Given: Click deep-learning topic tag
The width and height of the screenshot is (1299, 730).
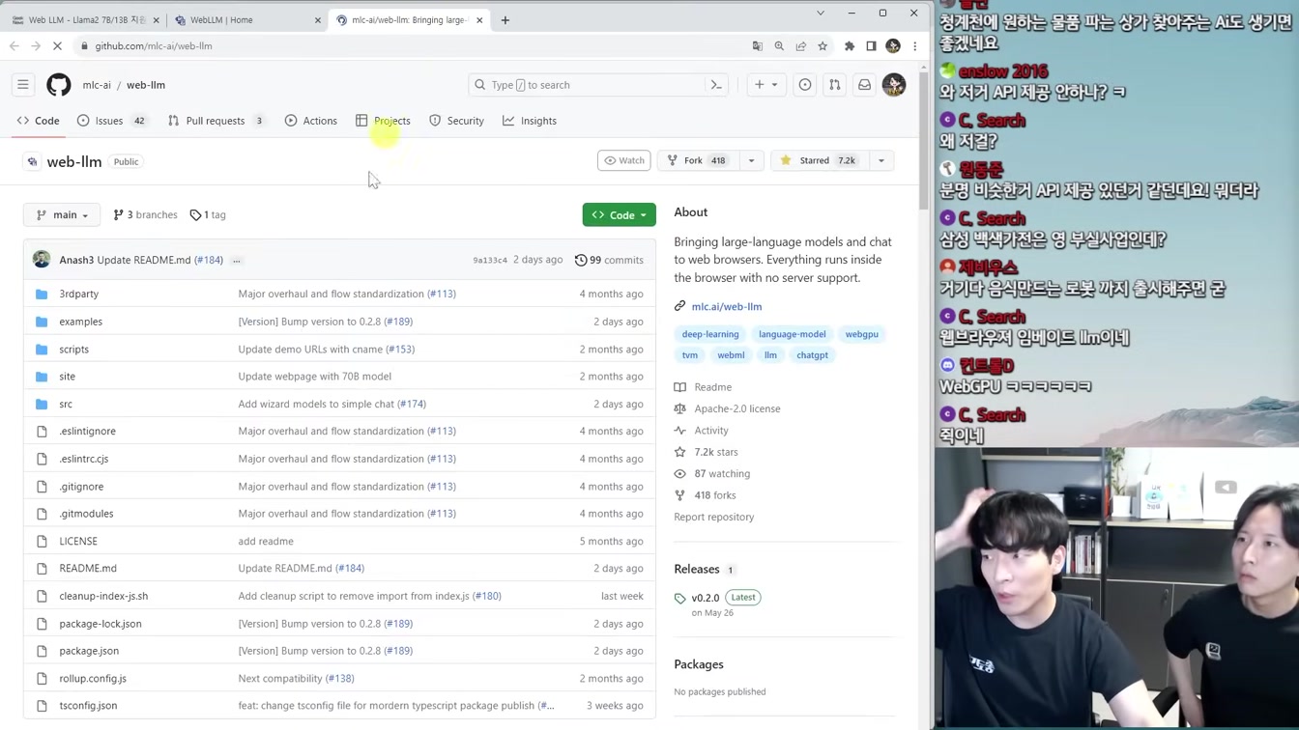Looking at the screenshot, I should tap(710, 334).
